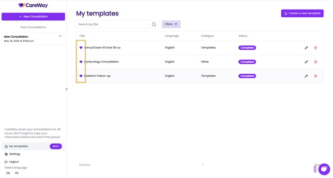Open the three-dot menu on New Consultation
Image resolution: width=333 pixels, height=178 pixels.
click(60, 36)
